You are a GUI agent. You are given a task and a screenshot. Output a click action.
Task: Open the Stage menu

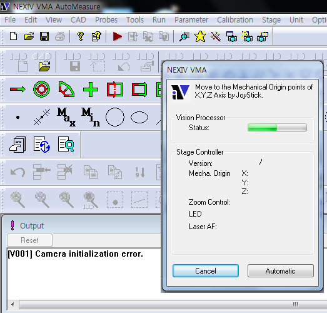tap(271, 20)
